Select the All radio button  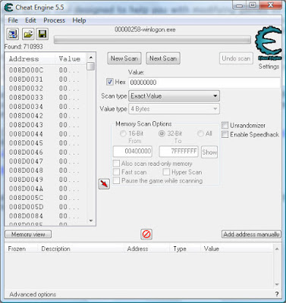[200, 133]
